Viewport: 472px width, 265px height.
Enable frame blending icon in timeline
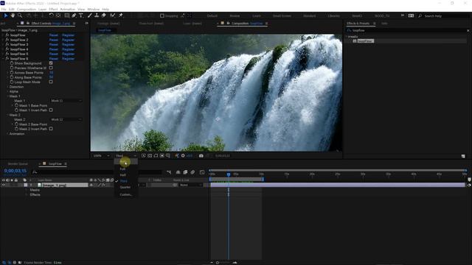(x=185, y=172)
